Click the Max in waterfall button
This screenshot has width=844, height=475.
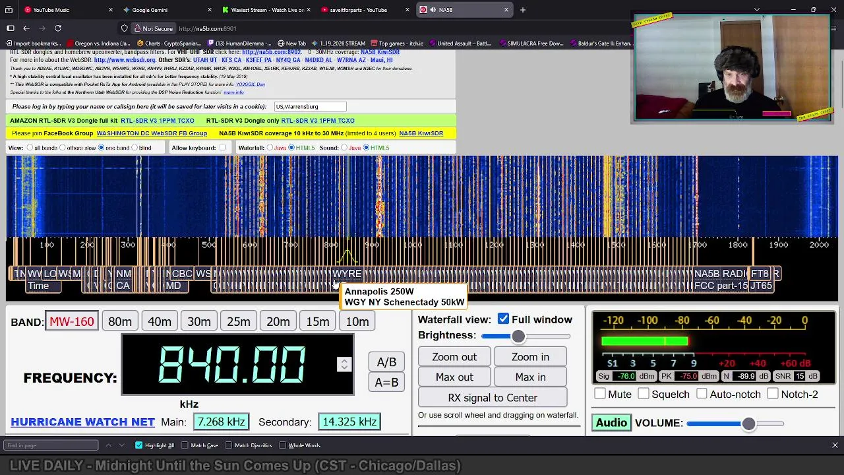[530, 377]
